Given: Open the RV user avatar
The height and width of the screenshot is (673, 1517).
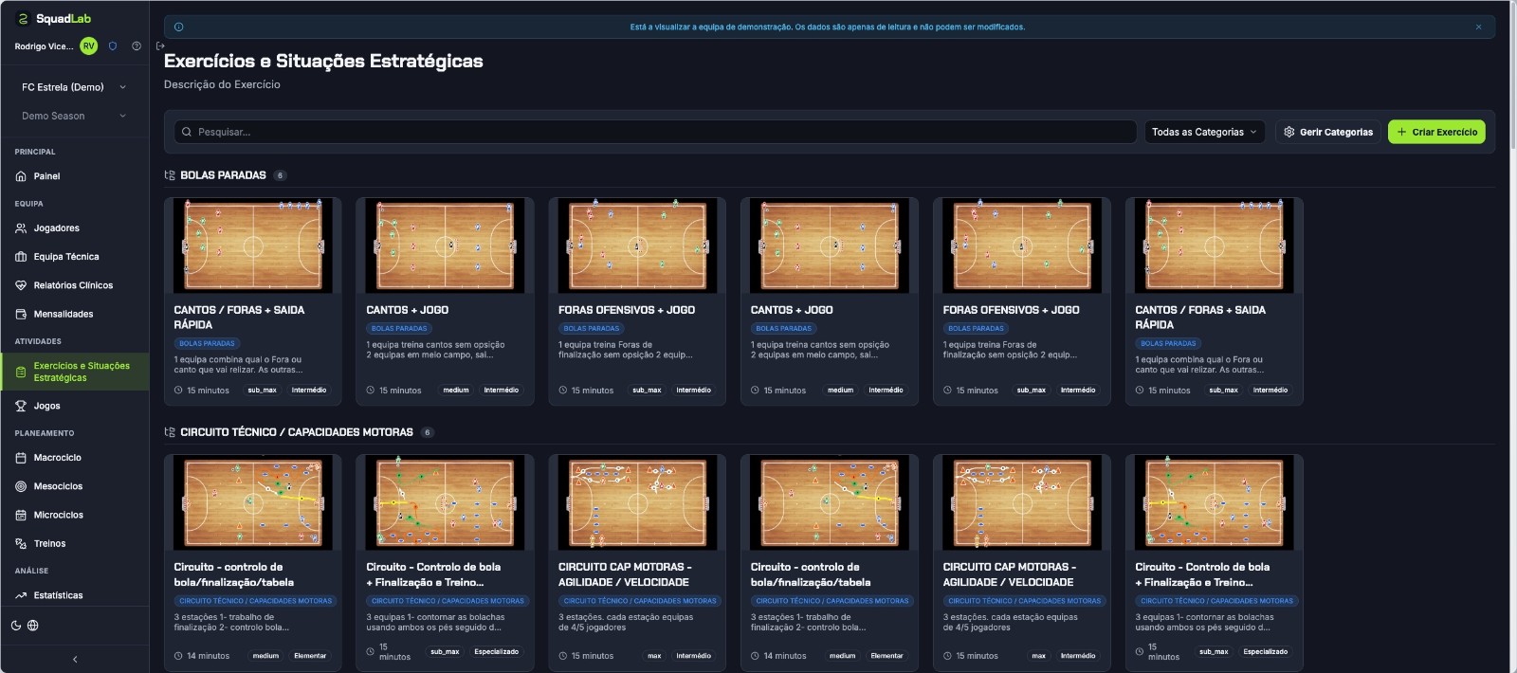Looking at the screenshot, I should pyautogui.click(x=88, y=45).
